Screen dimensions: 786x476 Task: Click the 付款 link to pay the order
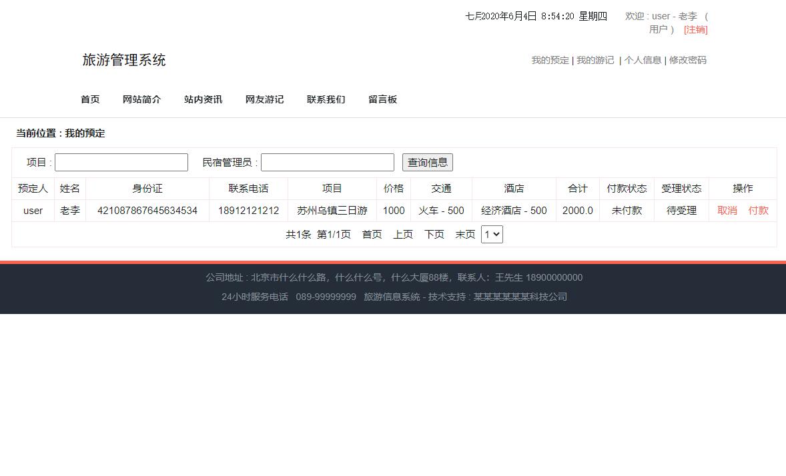click(758, 210)
